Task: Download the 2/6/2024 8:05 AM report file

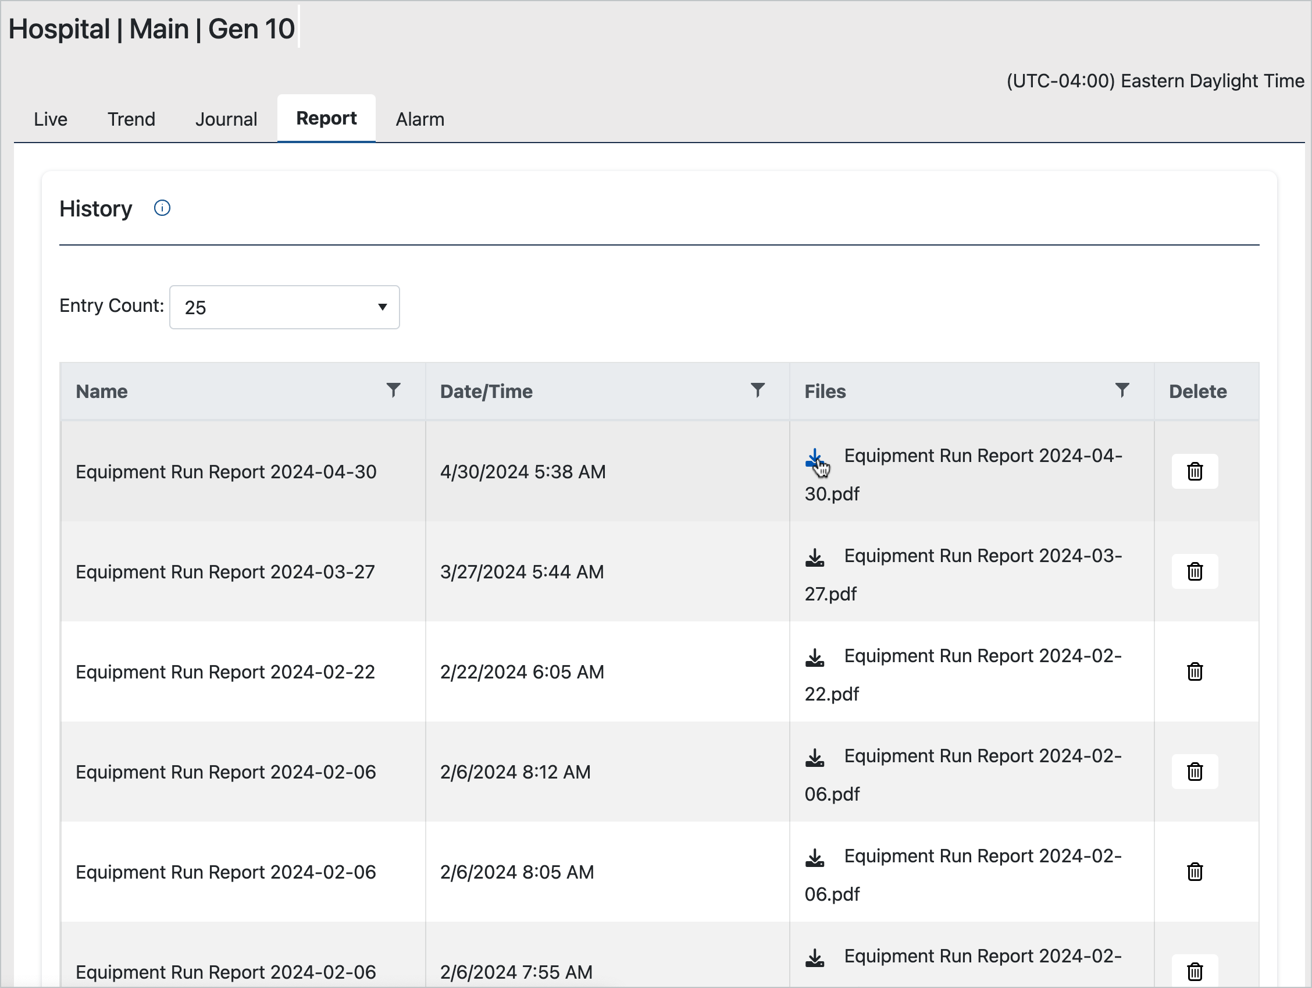Action: pyautogui.click(x=815, y=858)
